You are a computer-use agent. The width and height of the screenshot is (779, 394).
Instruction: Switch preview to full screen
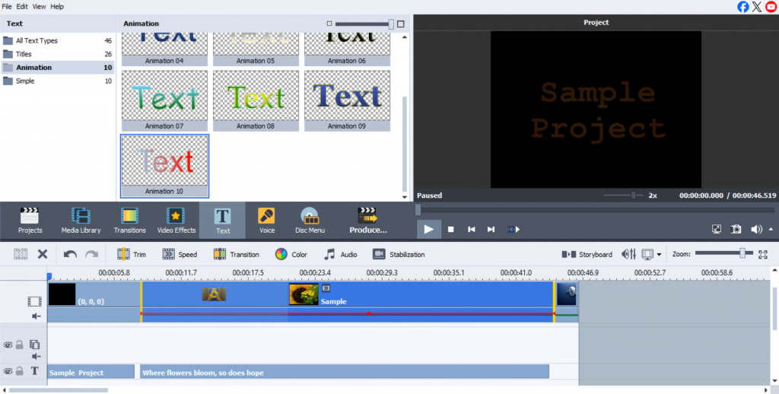point(717,229)
